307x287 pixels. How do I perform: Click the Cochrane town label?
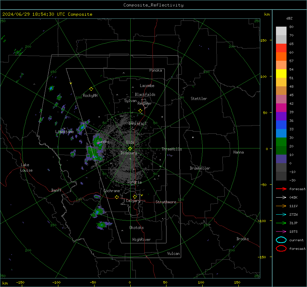coord(112,191)
